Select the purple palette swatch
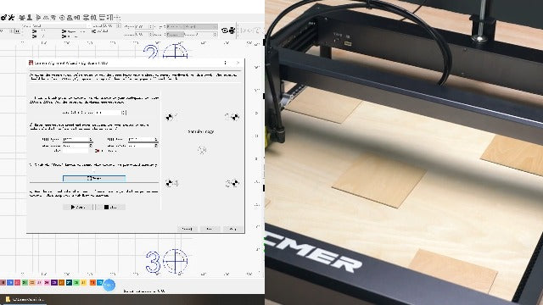The image size is (543, 305). (54, 282)
